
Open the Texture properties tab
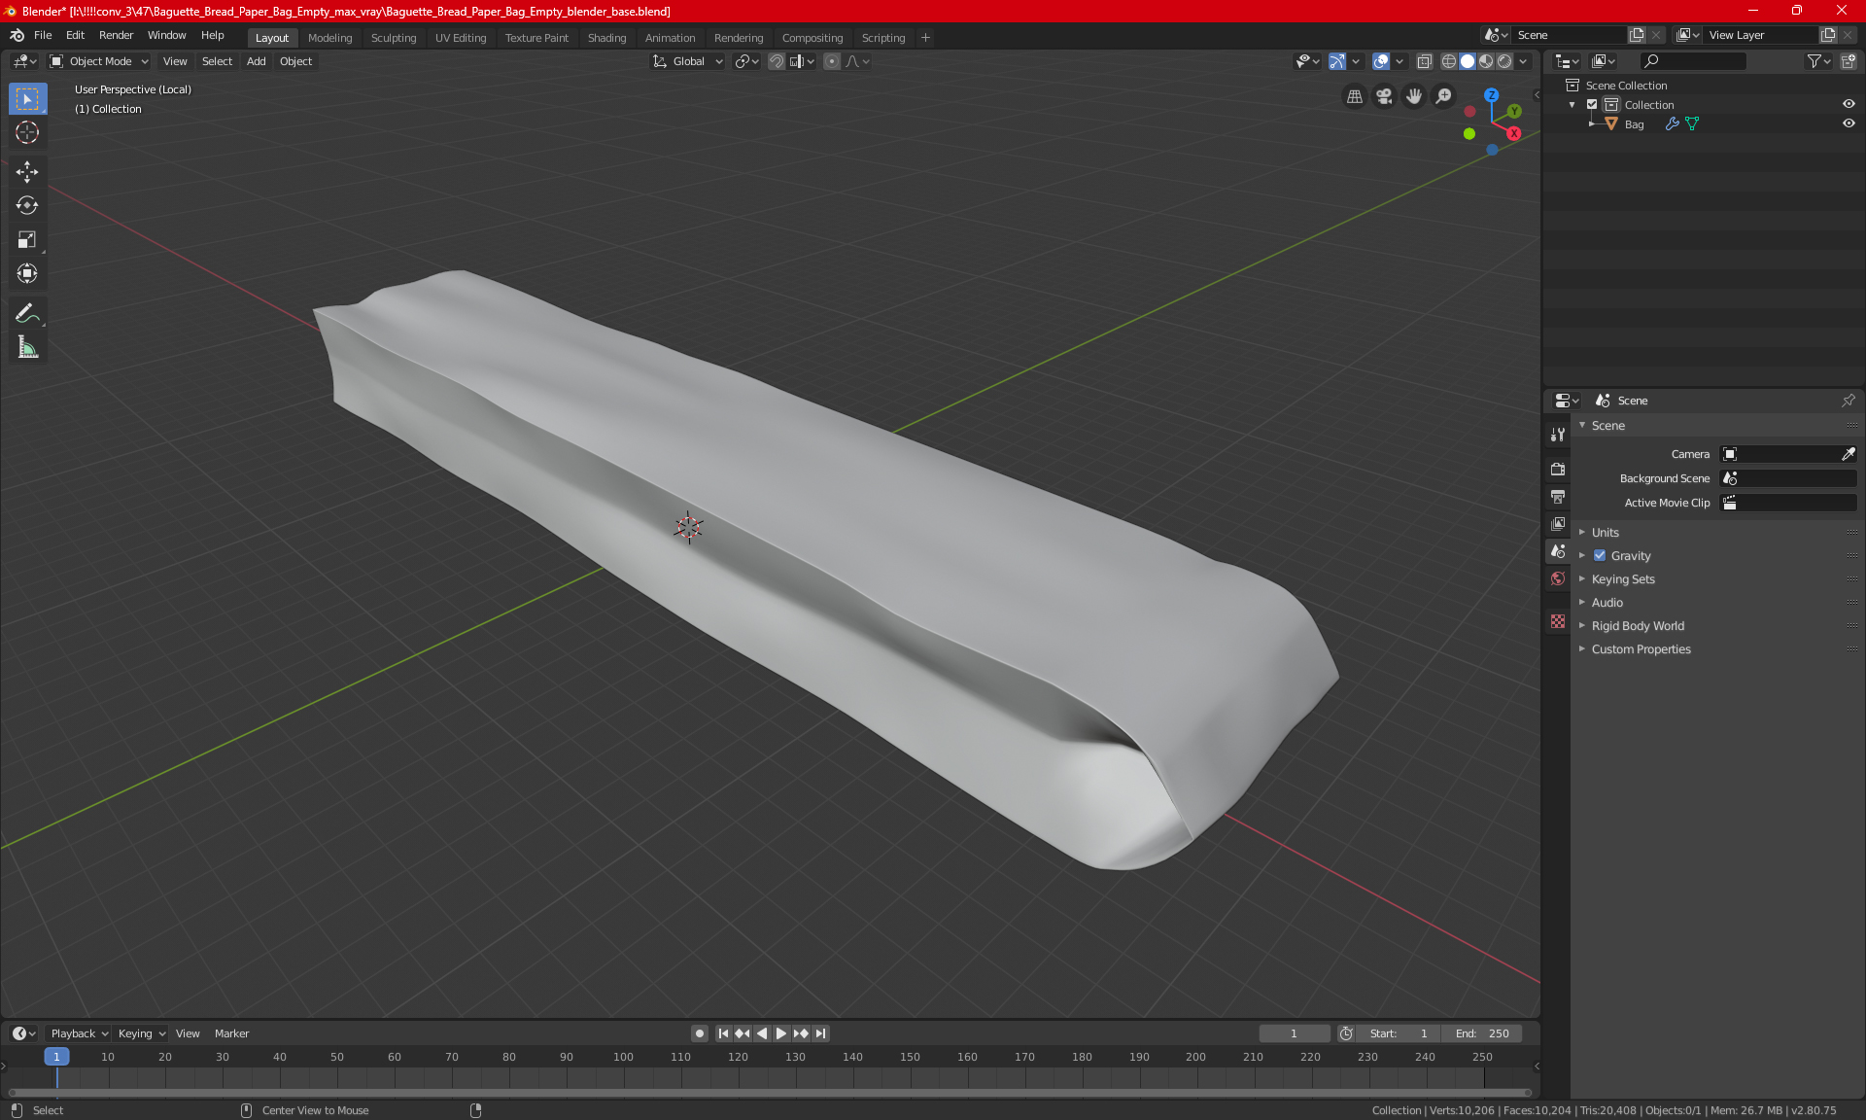pos(1558,621)
